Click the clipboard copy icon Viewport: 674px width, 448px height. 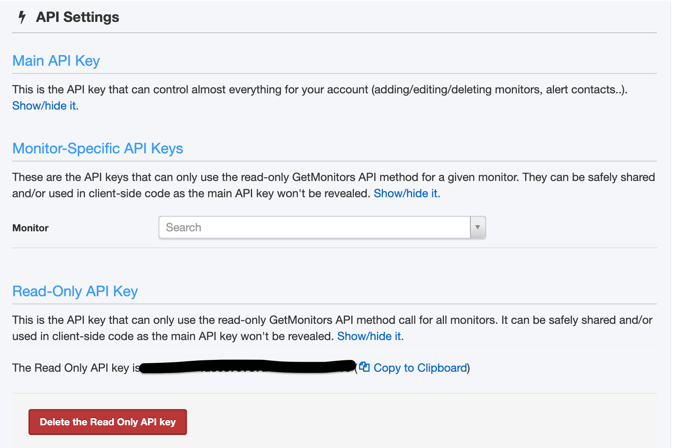coord(364,367)
